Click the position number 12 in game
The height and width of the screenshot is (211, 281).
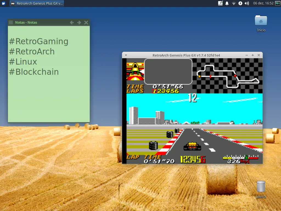[x=192, y=98]
